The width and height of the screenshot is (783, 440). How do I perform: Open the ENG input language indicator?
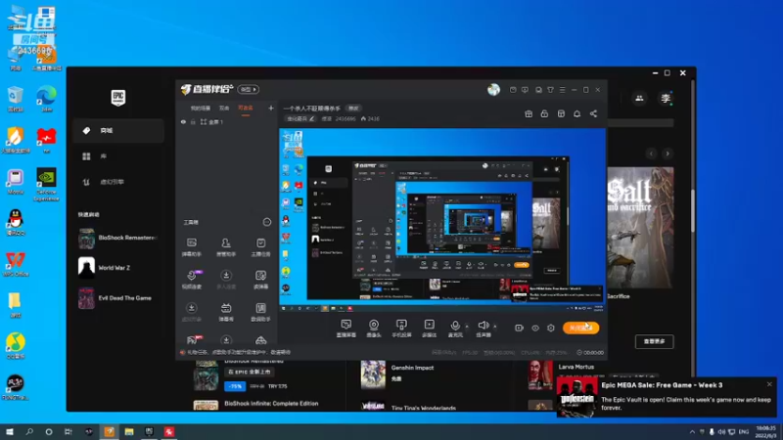[x=744, y=432]
